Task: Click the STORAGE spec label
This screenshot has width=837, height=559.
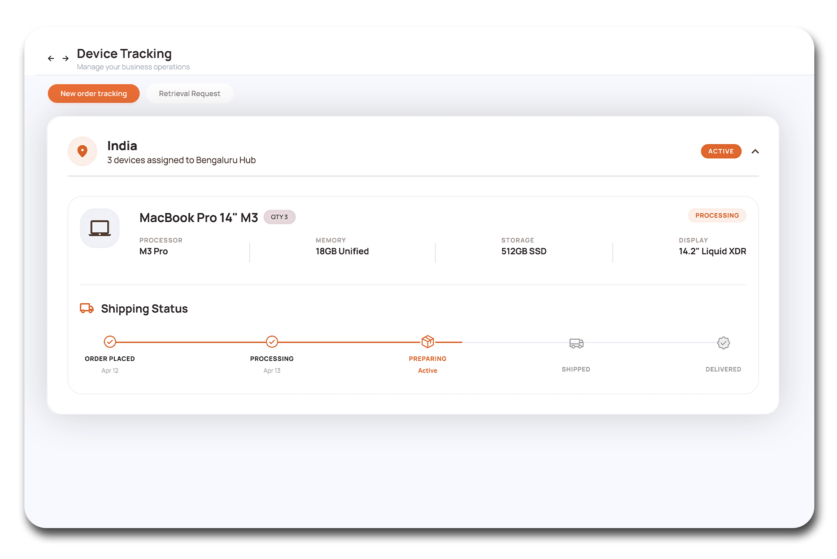Action: 517,241
